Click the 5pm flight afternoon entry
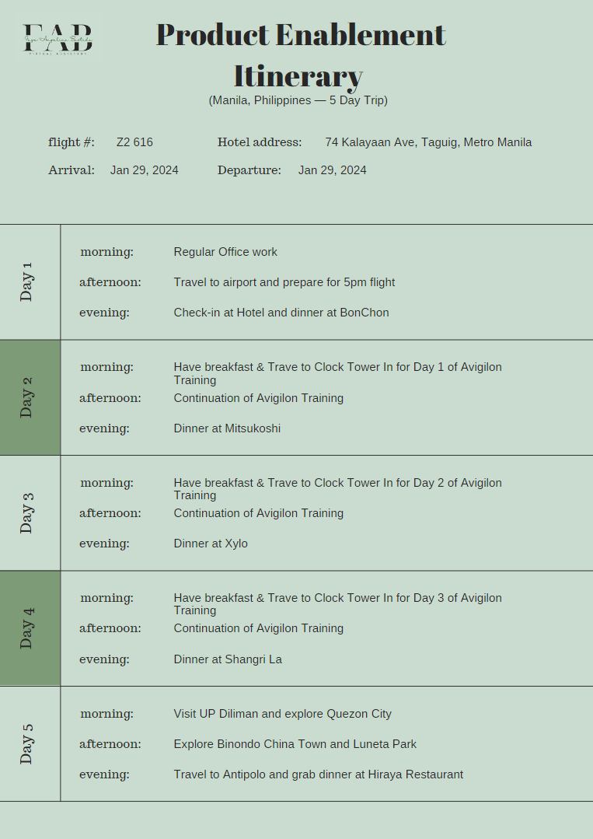 tap(284, 282)
